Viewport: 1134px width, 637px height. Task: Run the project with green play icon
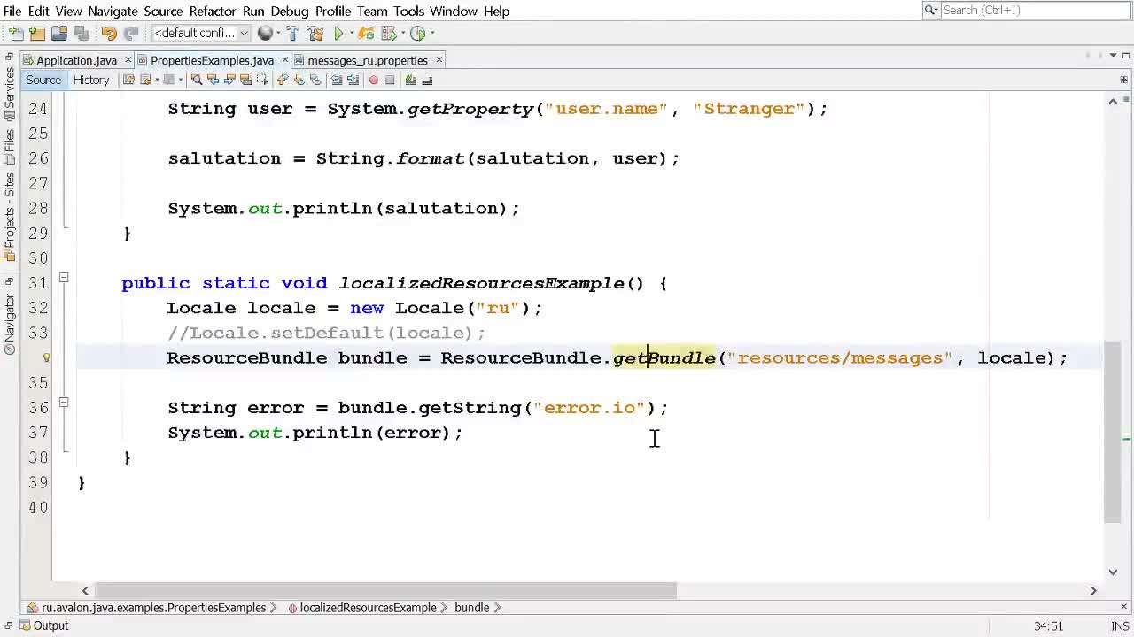338,34
